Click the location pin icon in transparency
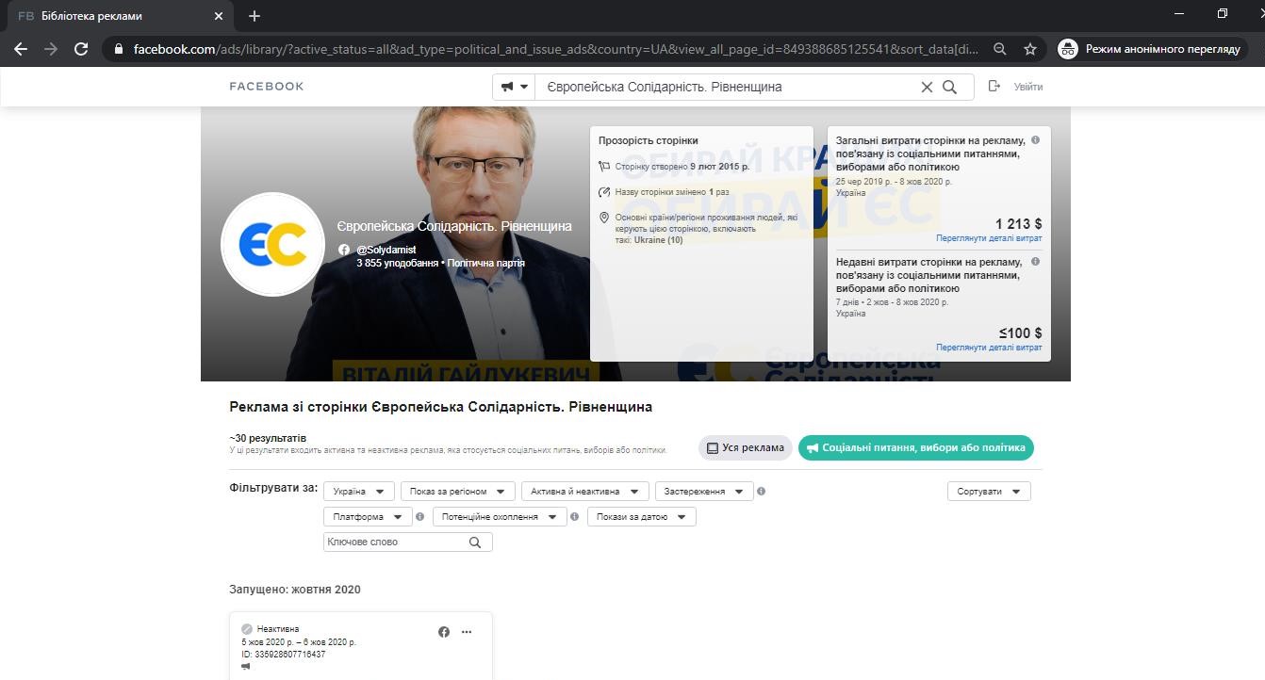This screenshot has width=1265, height=680. (x=604, y=218)
